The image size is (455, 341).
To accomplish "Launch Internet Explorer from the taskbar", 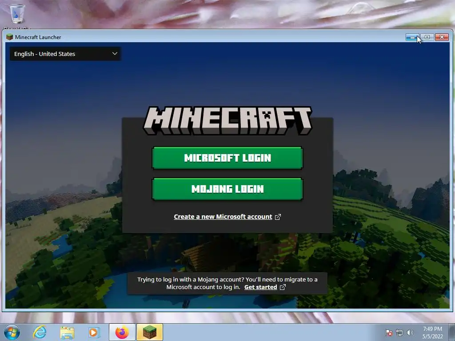I will [40, 332].
